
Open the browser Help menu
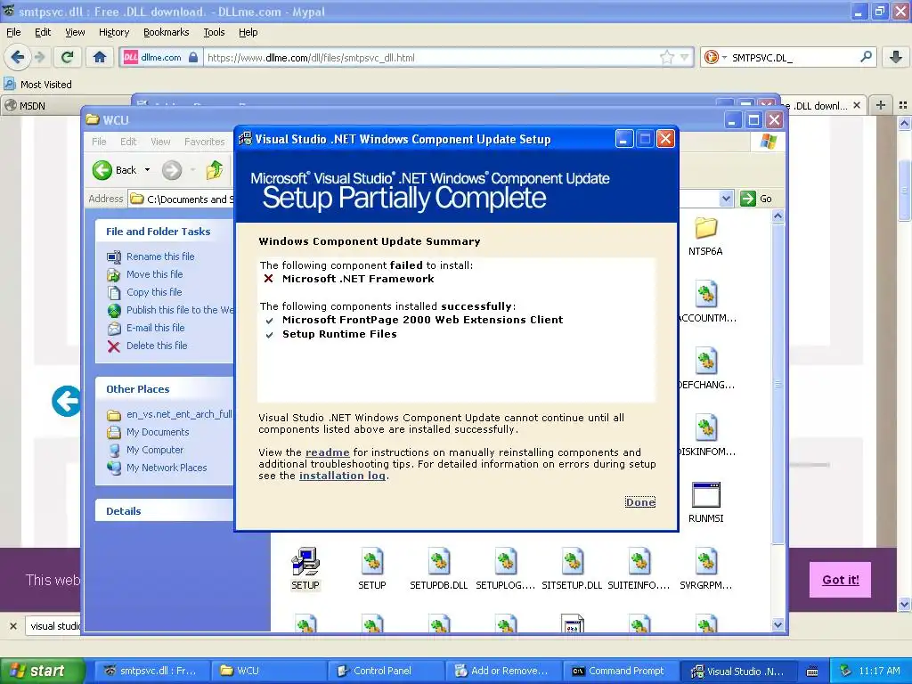coord(248,32)
